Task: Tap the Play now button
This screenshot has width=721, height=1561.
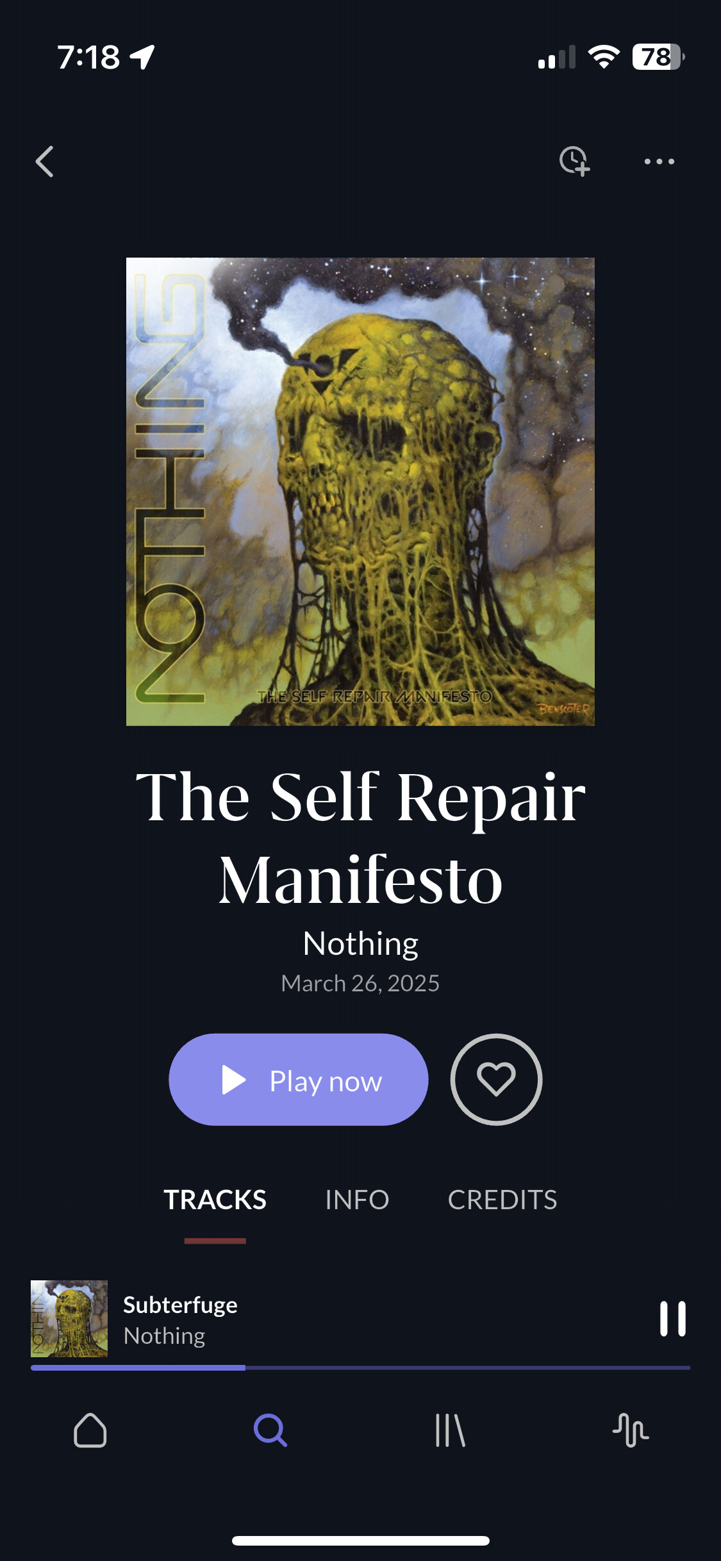Action: tap(299, 1080)
